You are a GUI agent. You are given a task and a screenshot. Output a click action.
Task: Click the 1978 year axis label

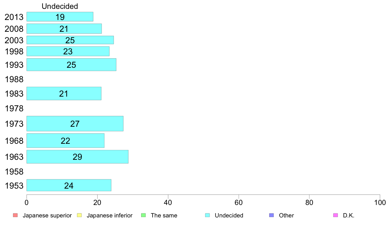pos(14,108)
